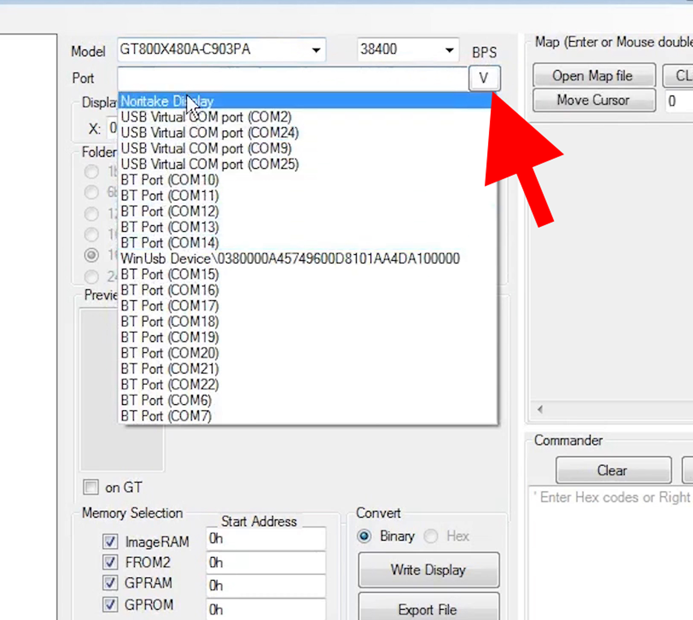Viewport: 693px width, 620px height.
Task: Select the Binary convert radio button
Action: (365, 536)
